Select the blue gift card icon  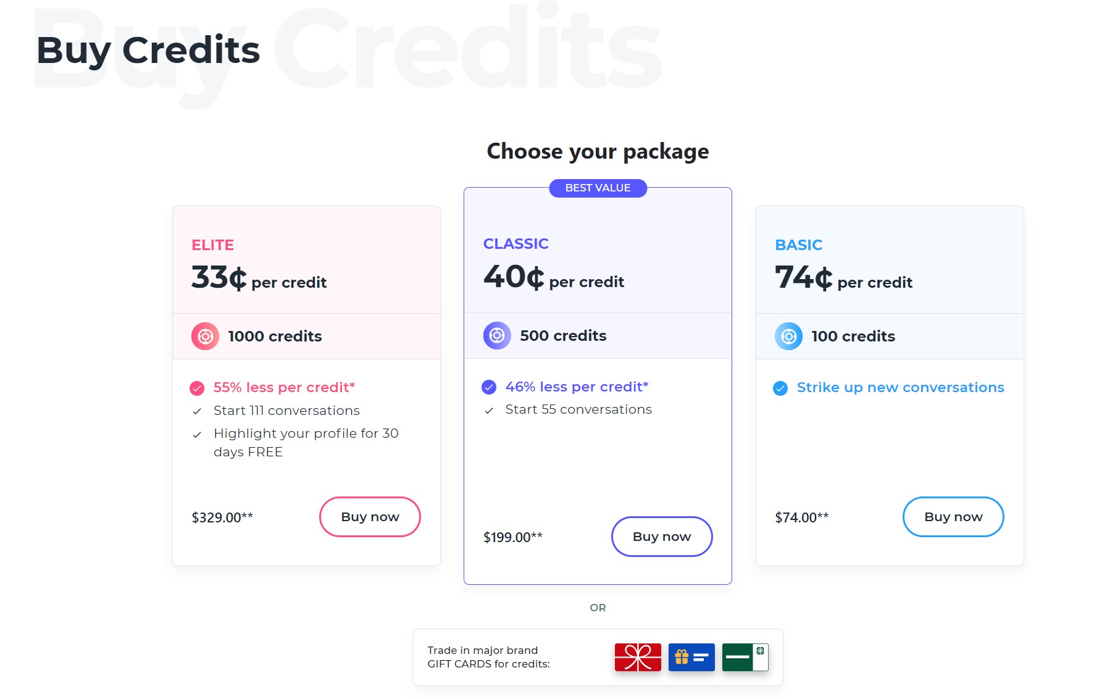pyautogui.click(x=691, y=657)
